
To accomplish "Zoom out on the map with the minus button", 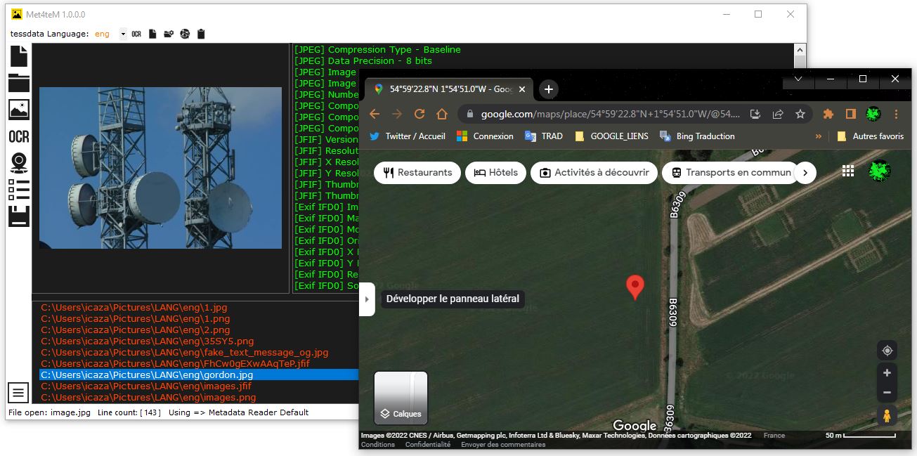I will (x=887, y=393).
